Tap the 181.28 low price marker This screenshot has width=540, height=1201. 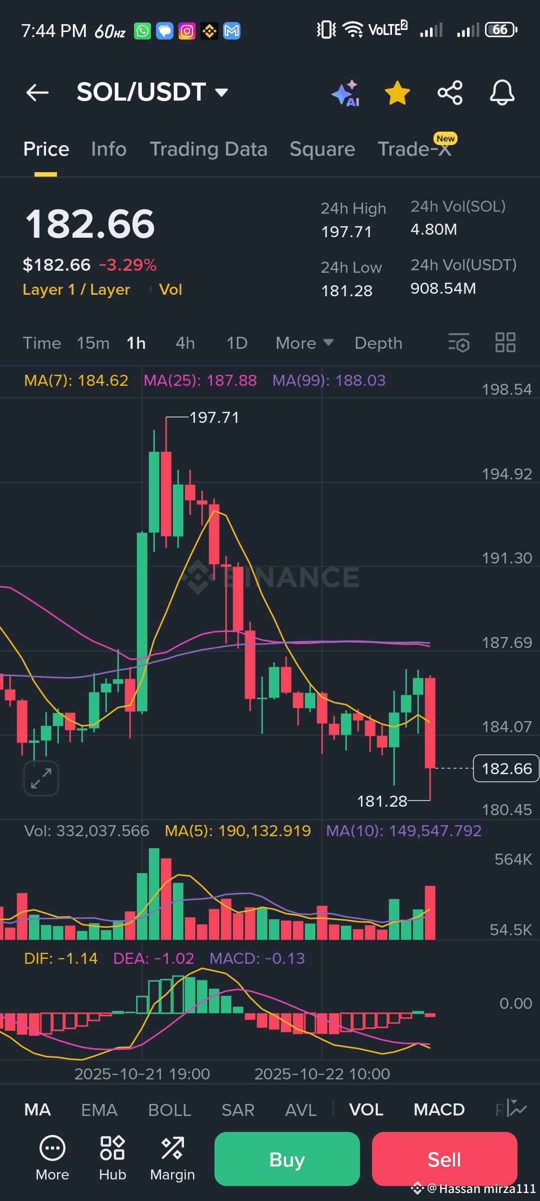coord(382,801)
